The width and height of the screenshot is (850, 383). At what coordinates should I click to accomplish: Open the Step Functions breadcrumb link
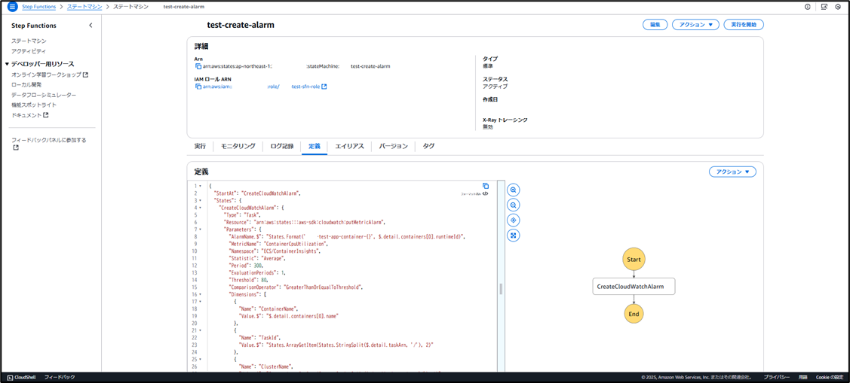pyautogui.click(x=39, y=7)
